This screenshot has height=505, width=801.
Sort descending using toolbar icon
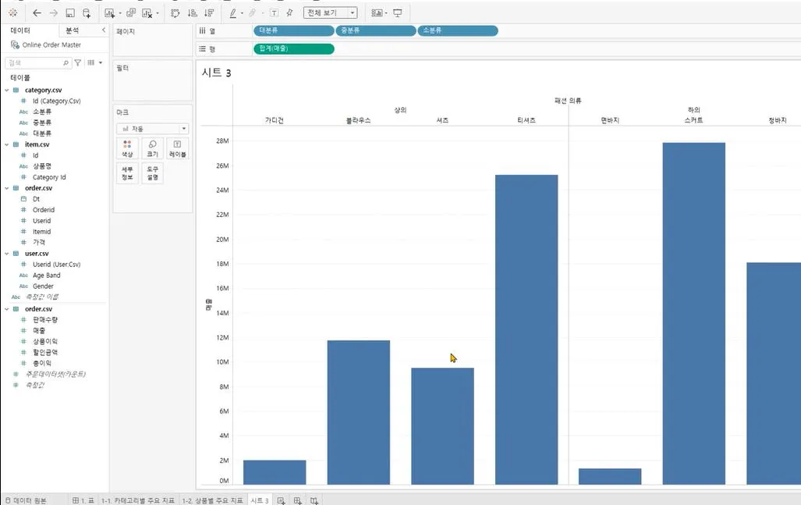point(209,12)
